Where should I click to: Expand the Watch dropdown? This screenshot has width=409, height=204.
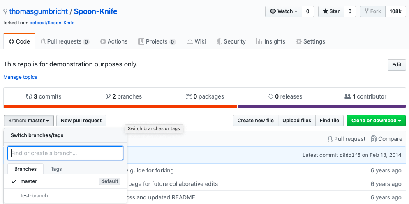click(x=284, y=11)
